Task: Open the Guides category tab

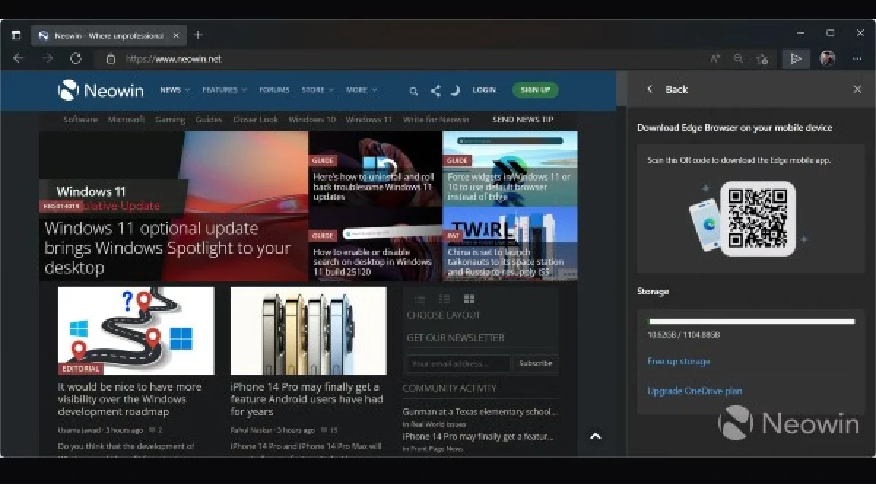Action: pyautogui.click(x=209, y=120)
